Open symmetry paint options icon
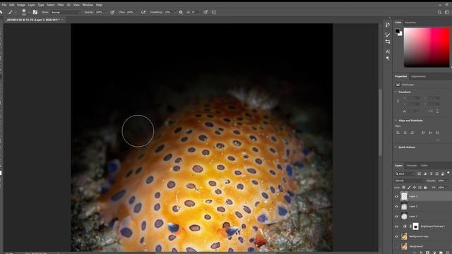The width and height of the screenshot is (452, 254). (x=213, y=12)
